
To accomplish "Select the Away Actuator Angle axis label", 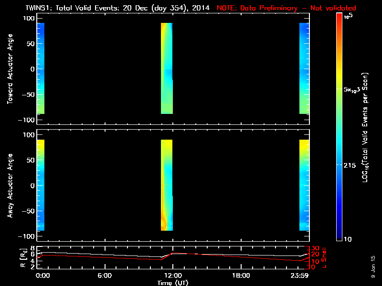I will tap(9, 186).
